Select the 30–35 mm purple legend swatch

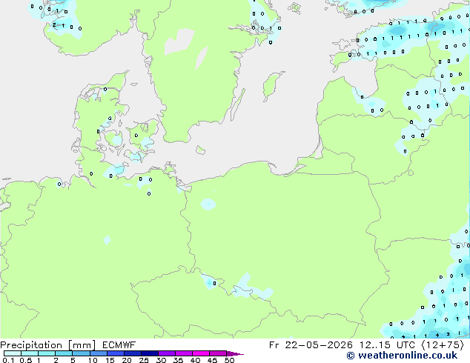pos(167,353)
